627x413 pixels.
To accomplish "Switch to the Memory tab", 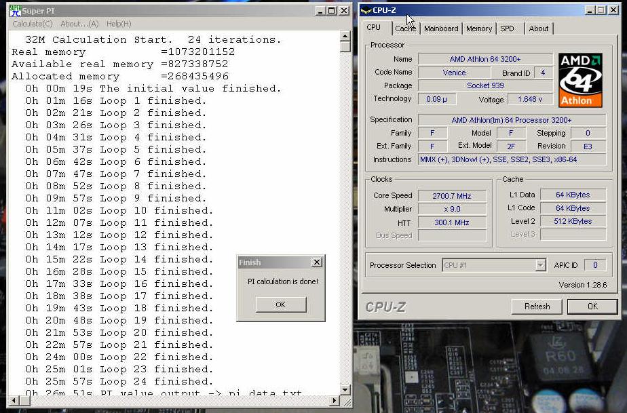I will point(478,28).
